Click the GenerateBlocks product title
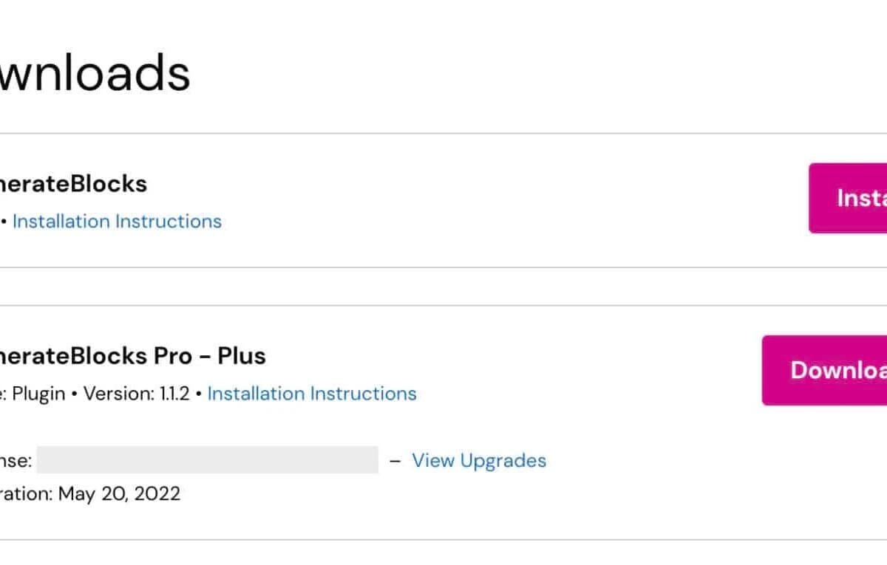The width and height of the screenshot is (887, 565). coord(74,183)
